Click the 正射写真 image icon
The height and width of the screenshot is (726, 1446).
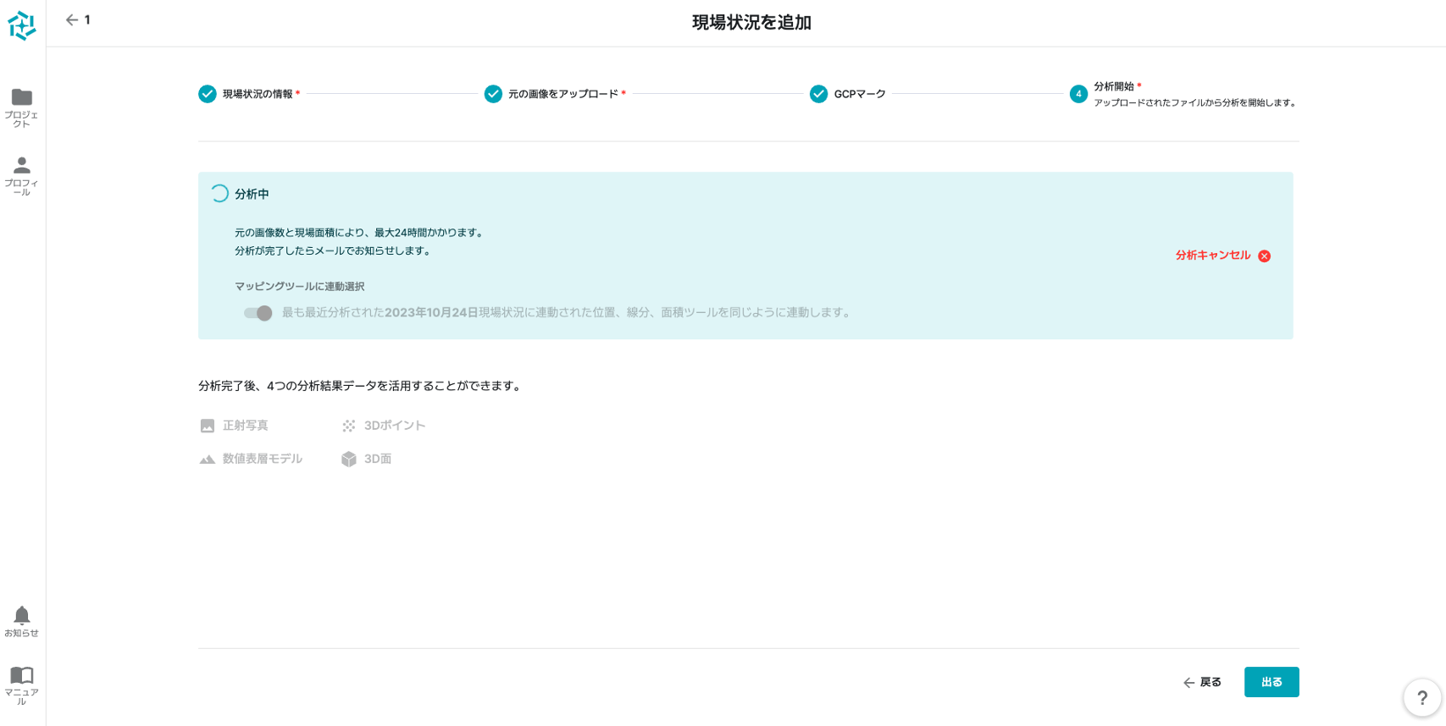click(x=208, y=426)
